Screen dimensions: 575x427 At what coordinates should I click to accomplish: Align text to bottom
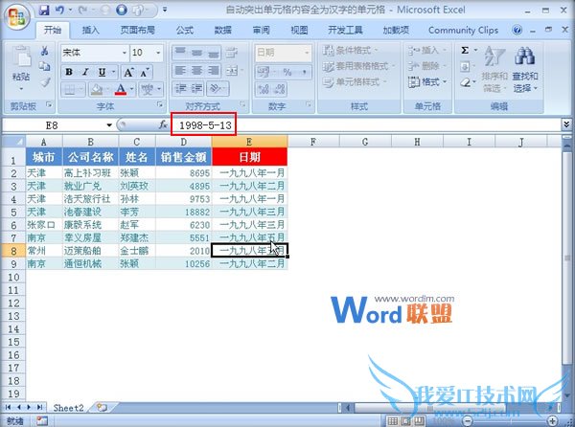214,53
